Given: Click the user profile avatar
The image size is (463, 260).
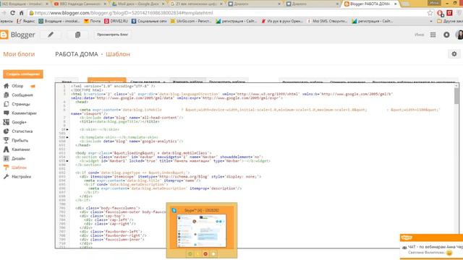Looking at the screenshot, I should click(x=459, y=35).
